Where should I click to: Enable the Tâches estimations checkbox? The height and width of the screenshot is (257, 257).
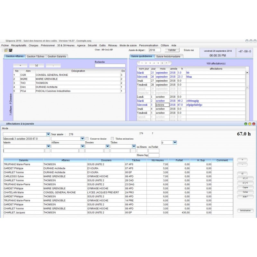112,139
